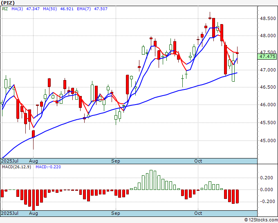Click the MA(50) legend label
The height and width of the screenshot is (223, 278).
pos(50,9)
